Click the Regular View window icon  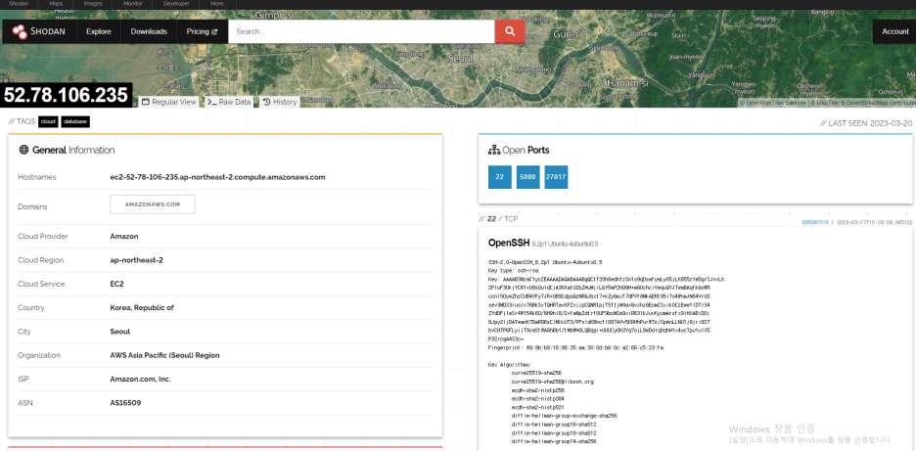pyautogui.click(x=146, y=102)
